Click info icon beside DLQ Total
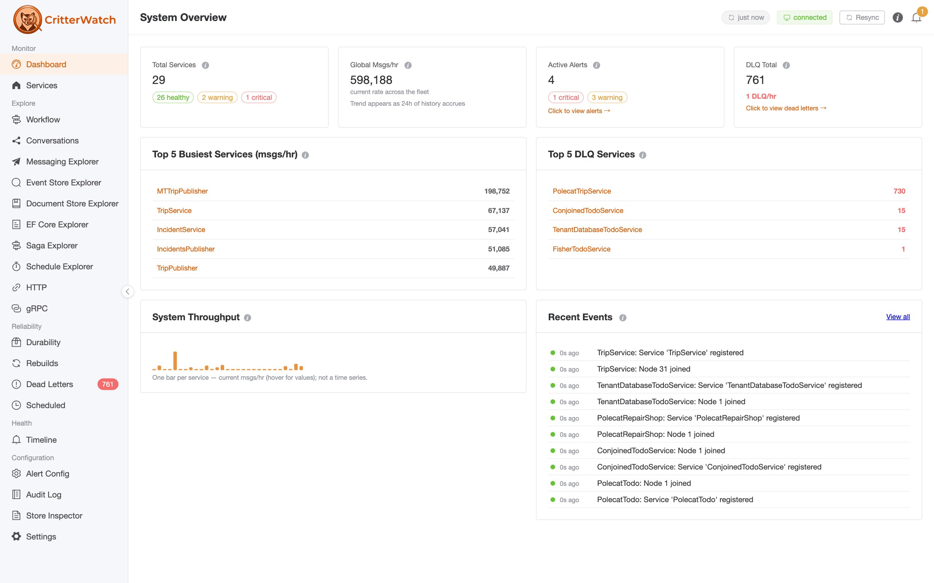This screenshot has width=934, height=583. (x=786, y=65)
